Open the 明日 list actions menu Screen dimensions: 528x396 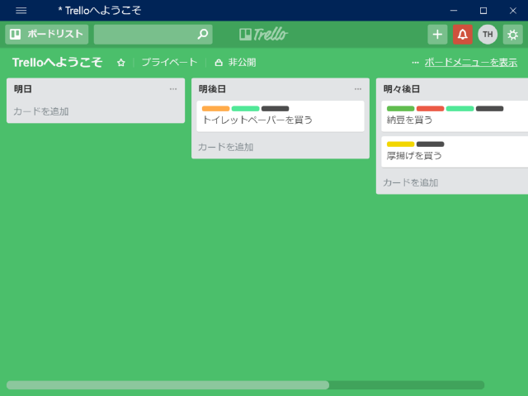[173, 89]
